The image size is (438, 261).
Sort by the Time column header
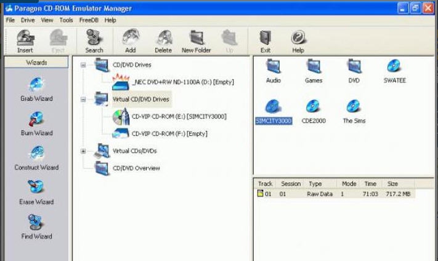pos(370,184)
